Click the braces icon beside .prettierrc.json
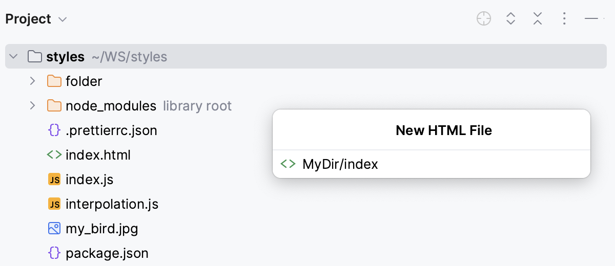The image size is (615, 266). coord(54,130)
